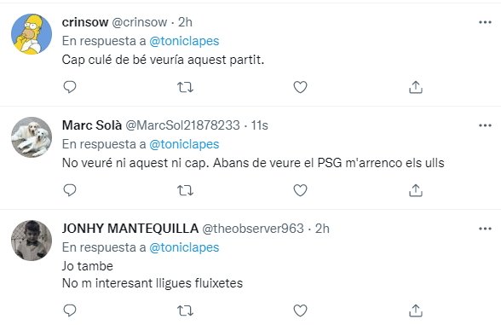501x325 pixels.
Task: Reply to JONHY MANTEQUILLA's tweet
Action: point(70,310)
